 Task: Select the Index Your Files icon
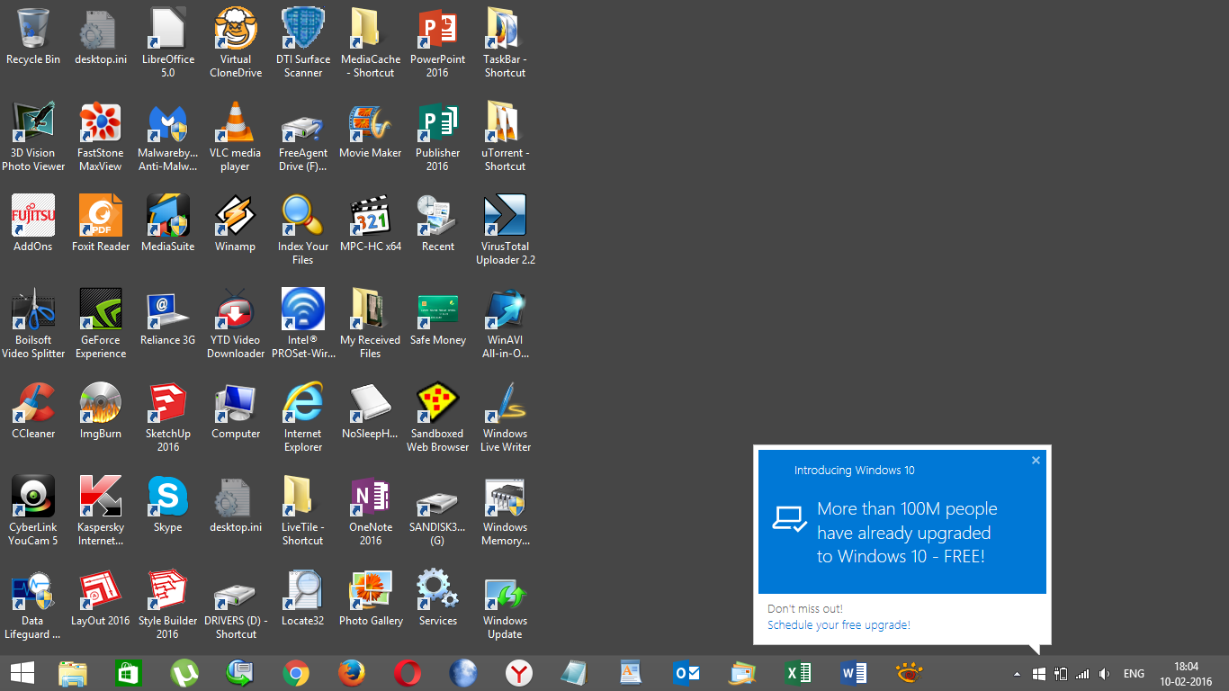[303, 216]
